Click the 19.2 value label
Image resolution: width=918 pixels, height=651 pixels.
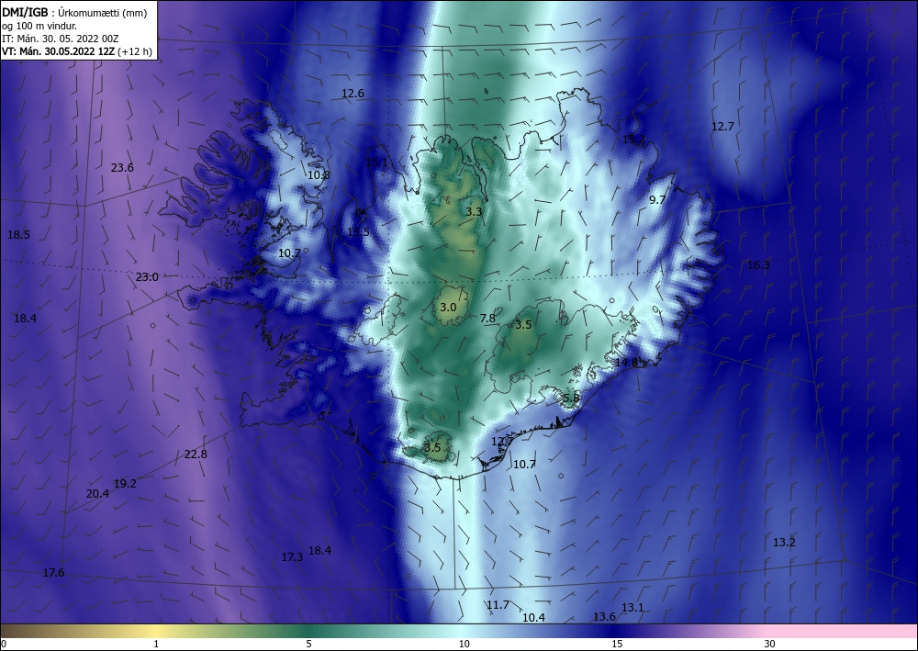(x=125, y=484)
